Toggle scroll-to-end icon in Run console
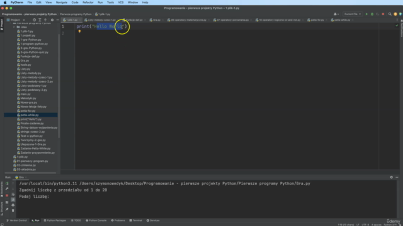This screenshot has height=226, width=403. (x=13, y=200)
